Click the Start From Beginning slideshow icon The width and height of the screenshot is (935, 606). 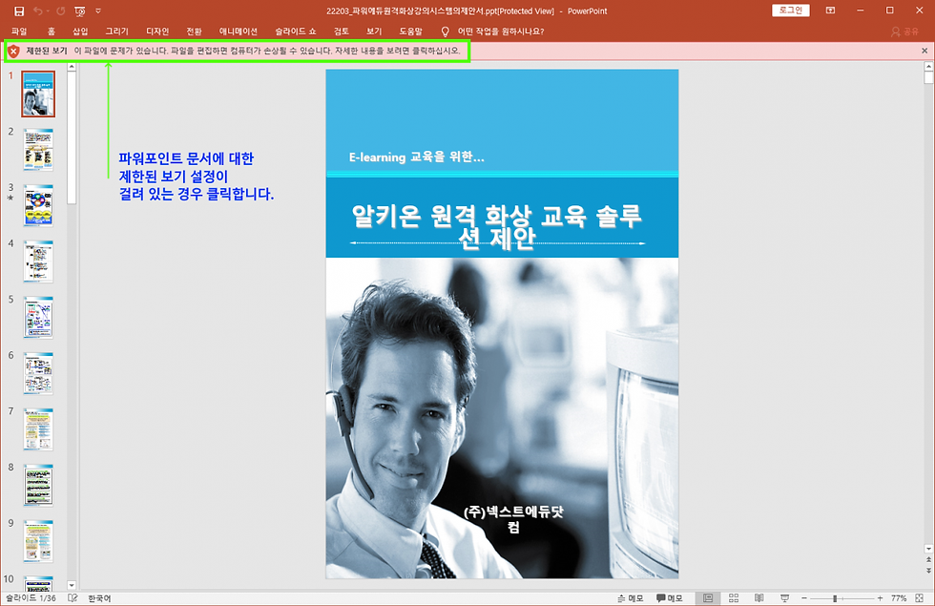click(79, 10)
